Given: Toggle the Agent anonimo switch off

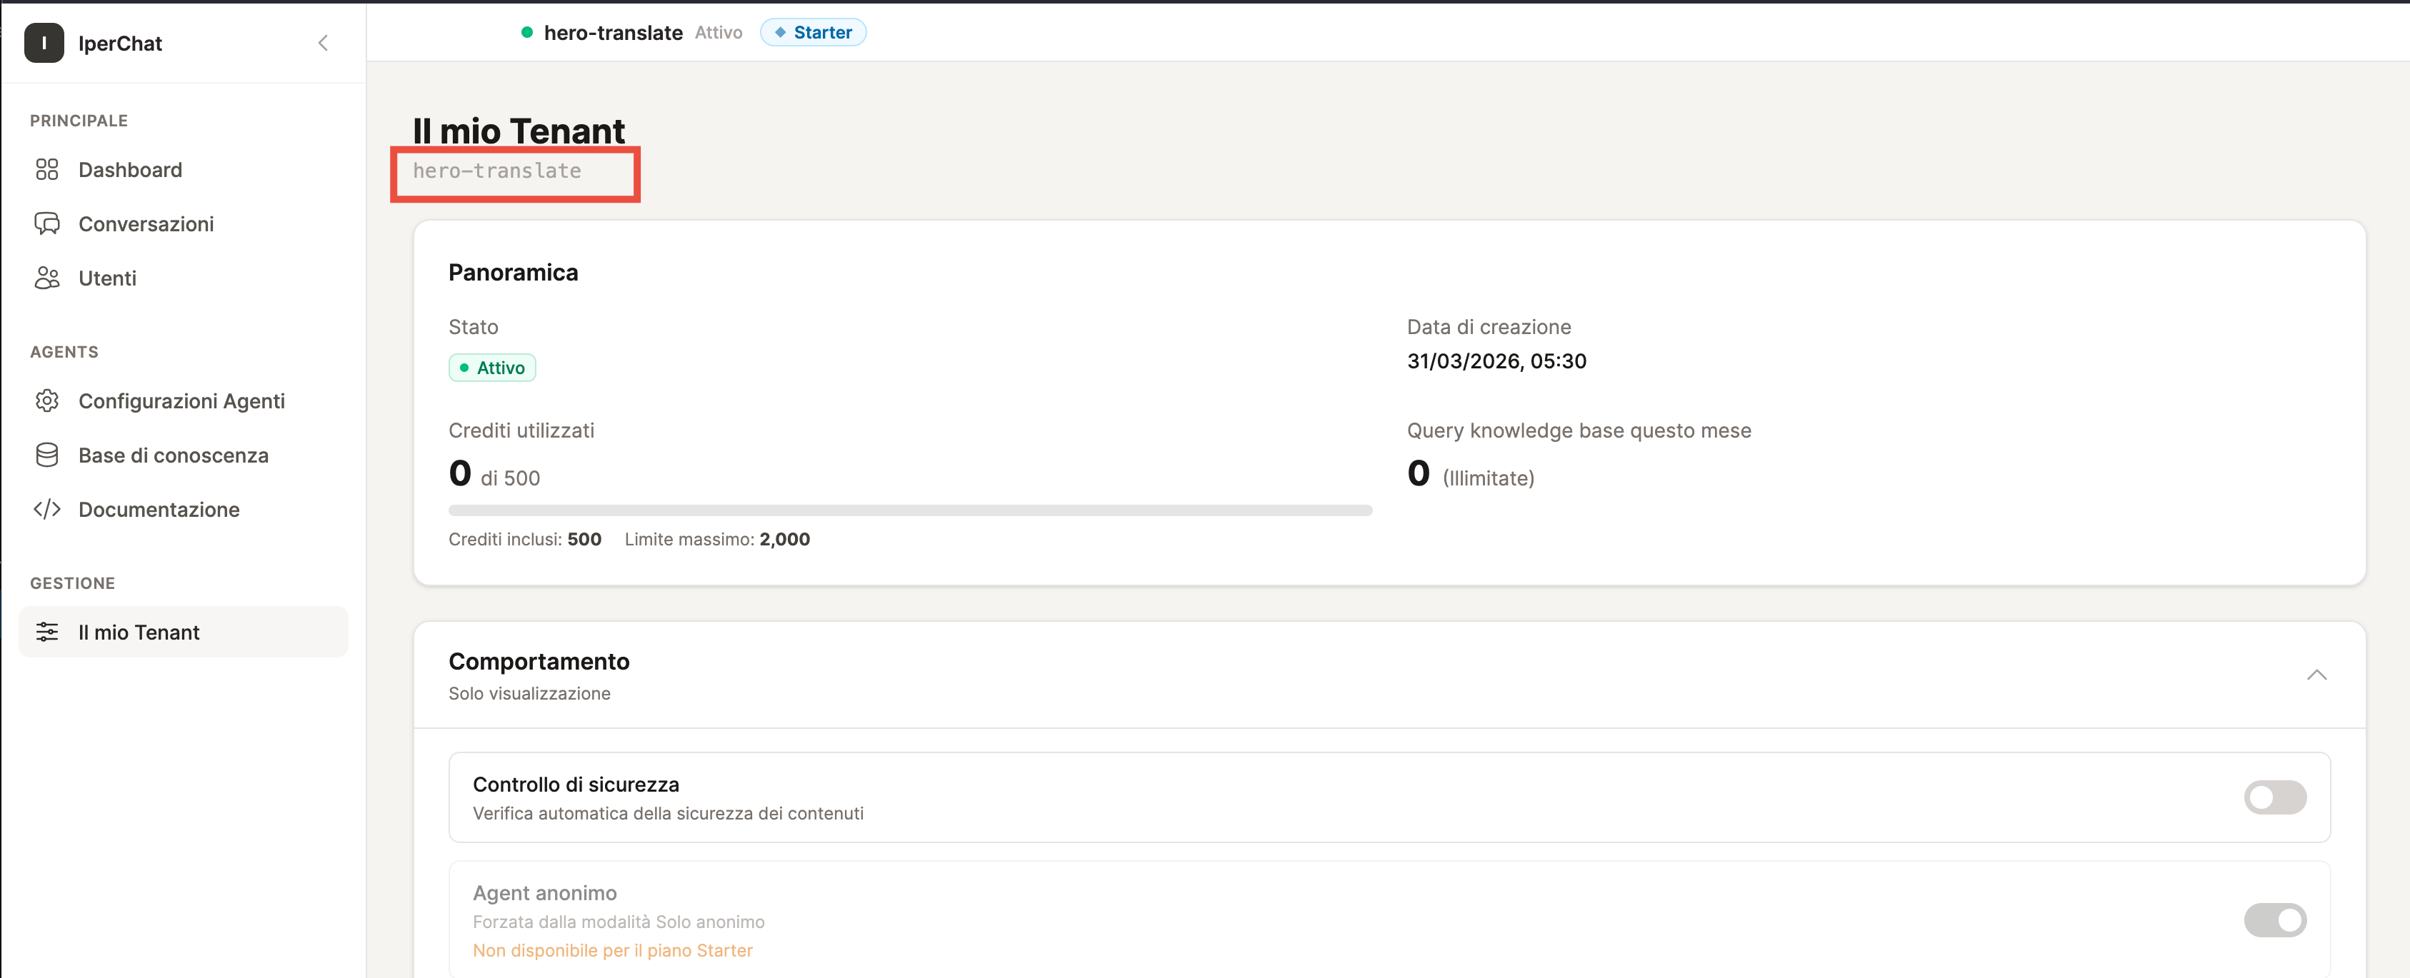Looking at the screenshot, I should click(2277, 920).
